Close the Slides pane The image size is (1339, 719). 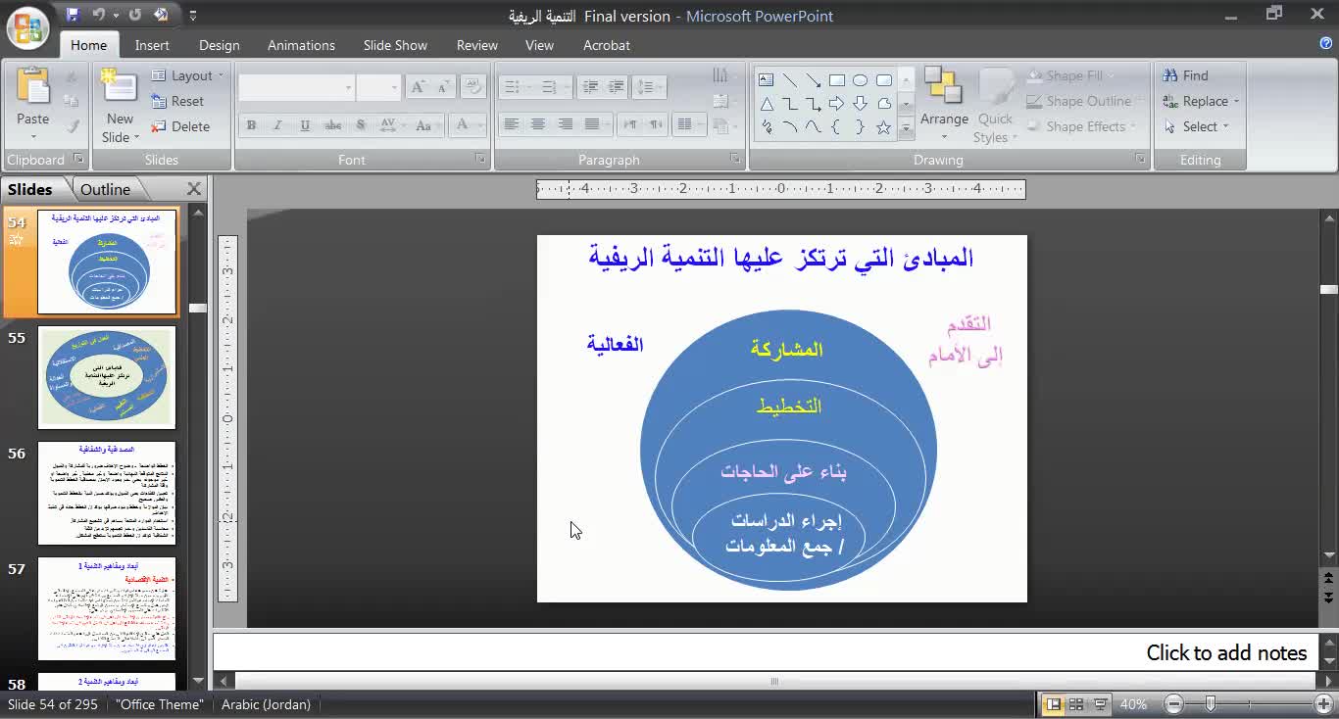point(194,189)
